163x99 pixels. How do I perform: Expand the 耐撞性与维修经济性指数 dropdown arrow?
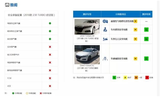(x=135, y=21)
